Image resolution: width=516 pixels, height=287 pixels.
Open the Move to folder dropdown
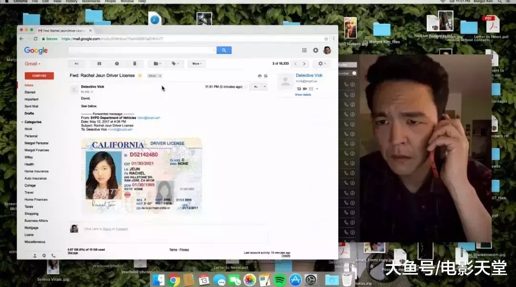(157, 64)
